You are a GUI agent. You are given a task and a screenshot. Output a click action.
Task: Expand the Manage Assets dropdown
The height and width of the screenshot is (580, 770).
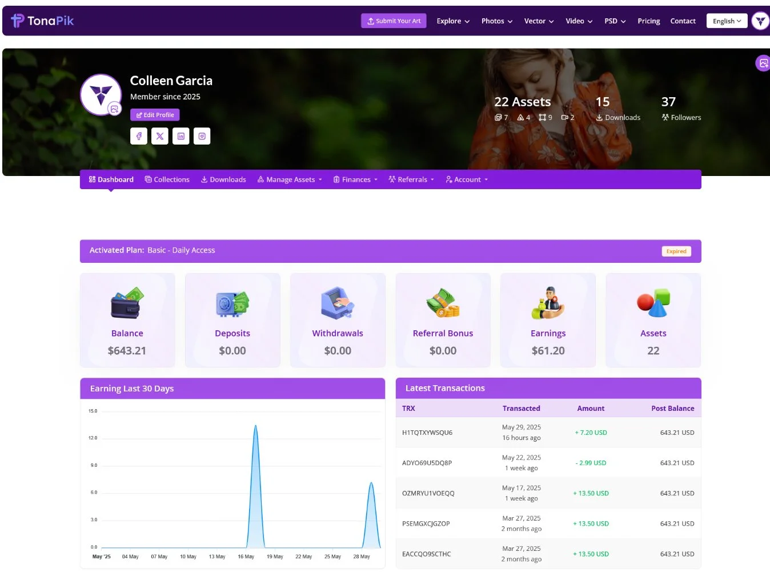coord(290,179)
